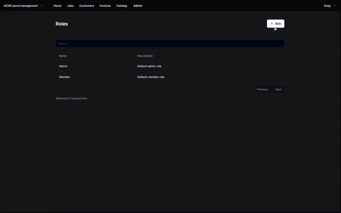Select the Member role row
The image size is (341, 213).
click(x=170, y=77)
